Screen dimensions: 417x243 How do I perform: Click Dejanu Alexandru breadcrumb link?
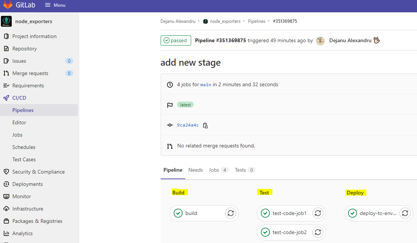click(x=178, y=21)
